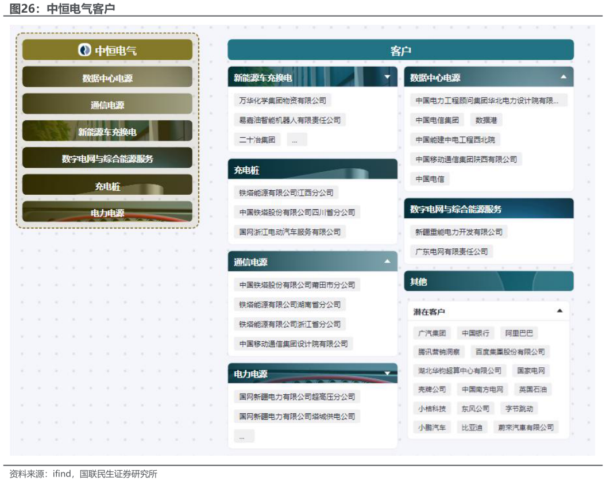Click the 中国移动通信集团陕西有限公司 tag

(466, 160)
